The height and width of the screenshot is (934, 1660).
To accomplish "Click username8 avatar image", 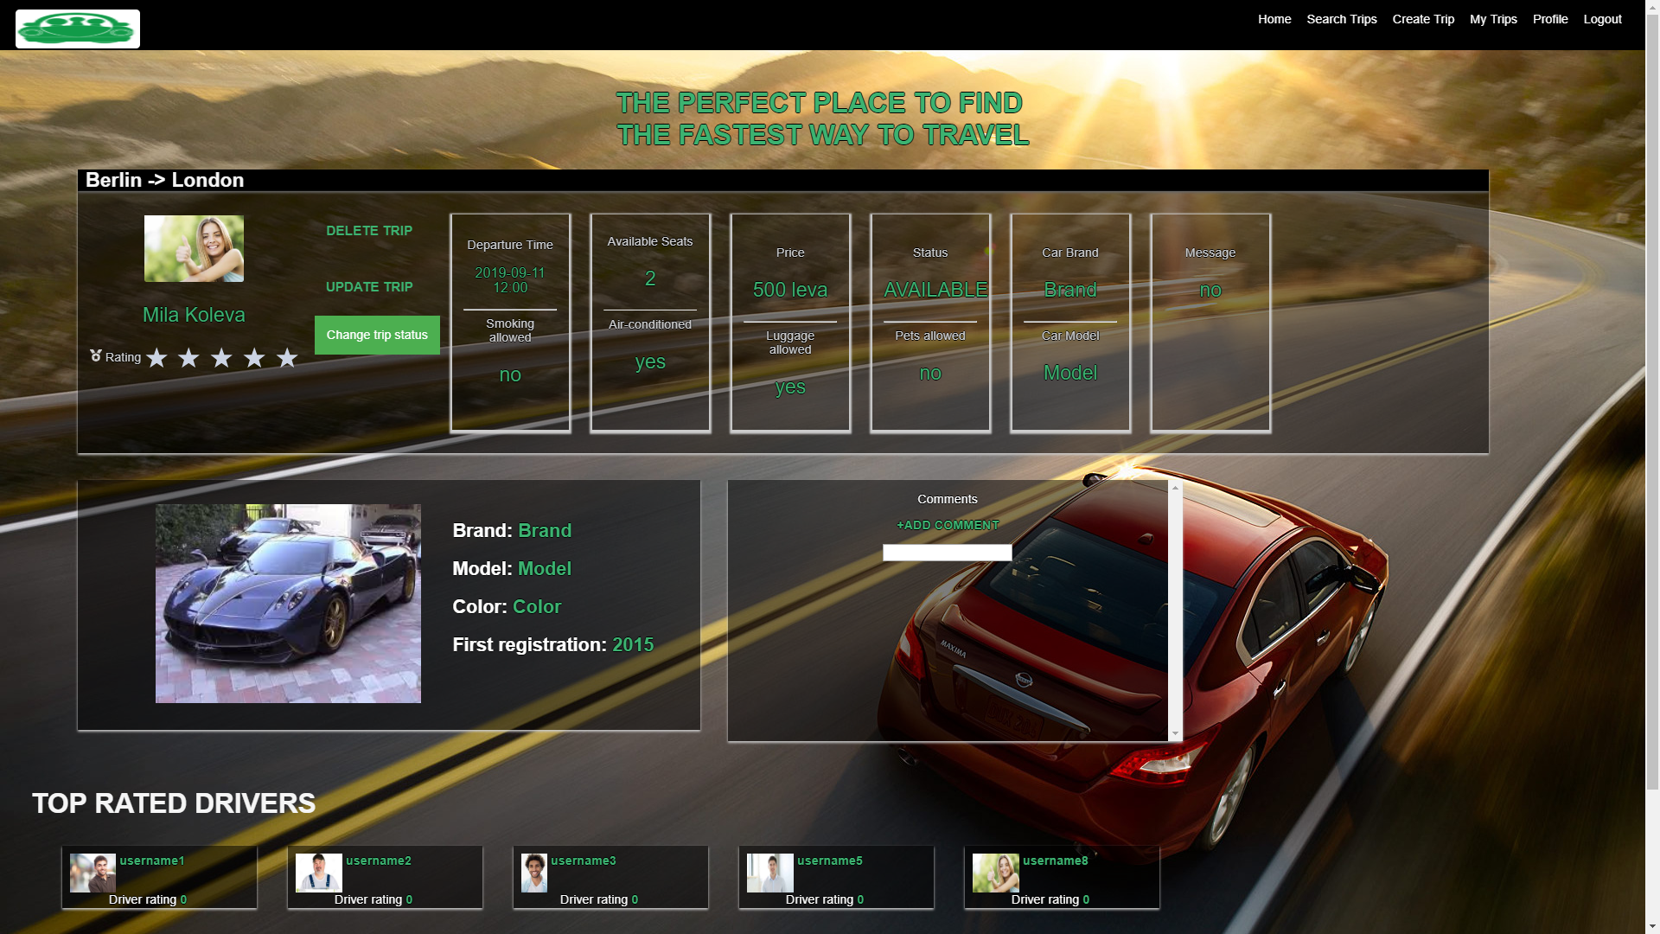I will (x=996, y=873).
